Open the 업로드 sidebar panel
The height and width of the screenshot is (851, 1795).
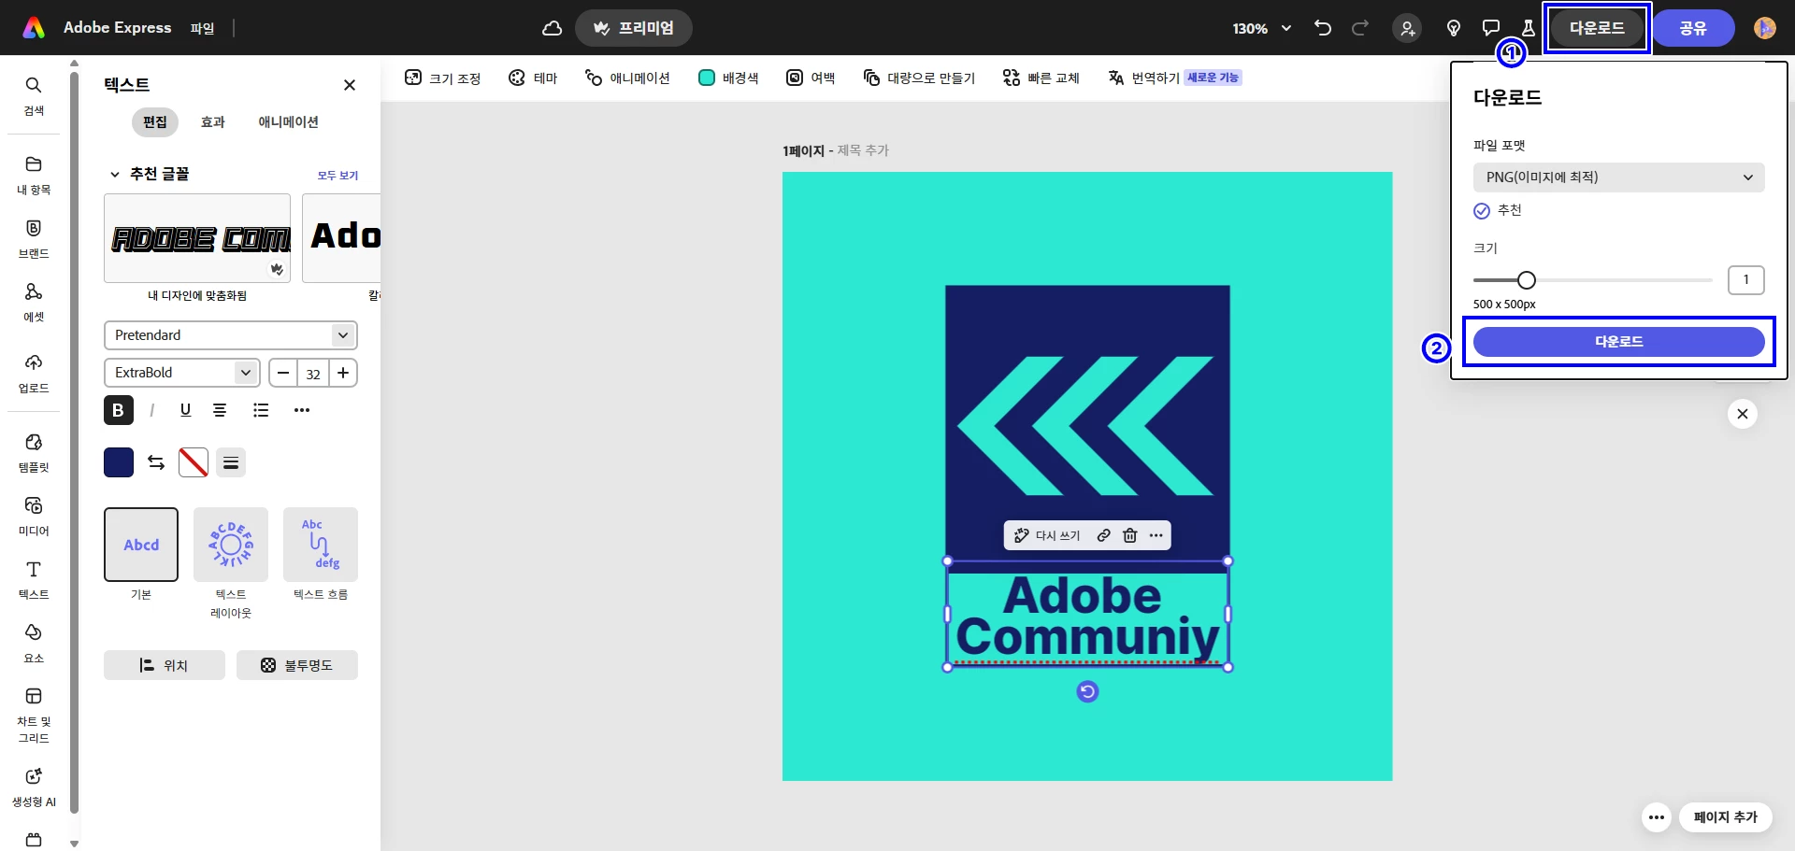click(34, 374)
